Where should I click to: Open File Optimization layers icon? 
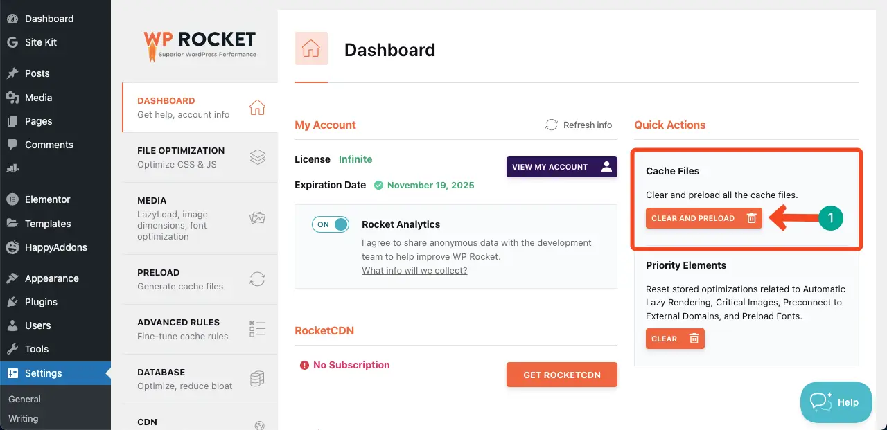click(x=257, y=157)
